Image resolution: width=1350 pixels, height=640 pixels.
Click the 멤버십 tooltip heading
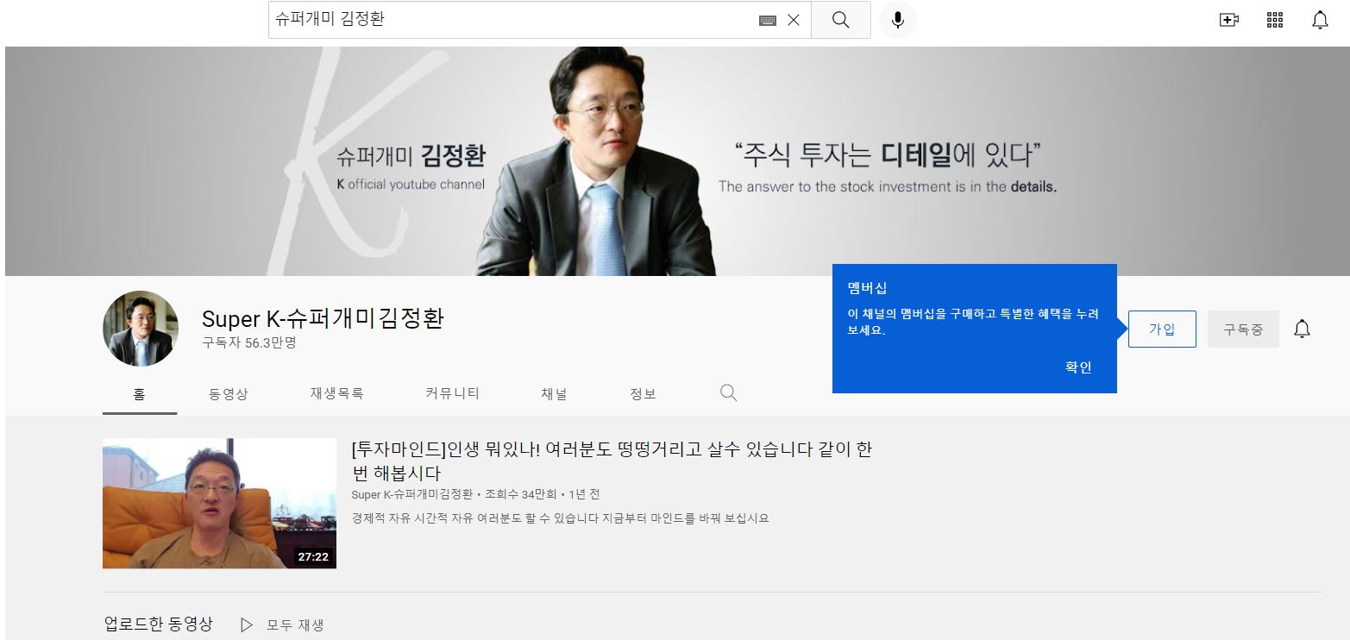click(867, 288)
